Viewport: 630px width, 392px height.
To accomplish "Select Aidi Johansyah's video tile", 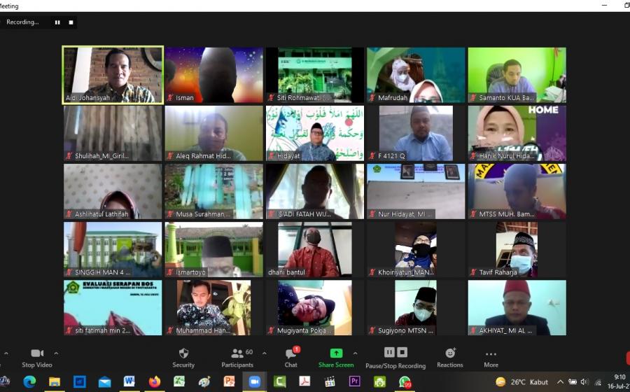I will [x=113, y=75].
